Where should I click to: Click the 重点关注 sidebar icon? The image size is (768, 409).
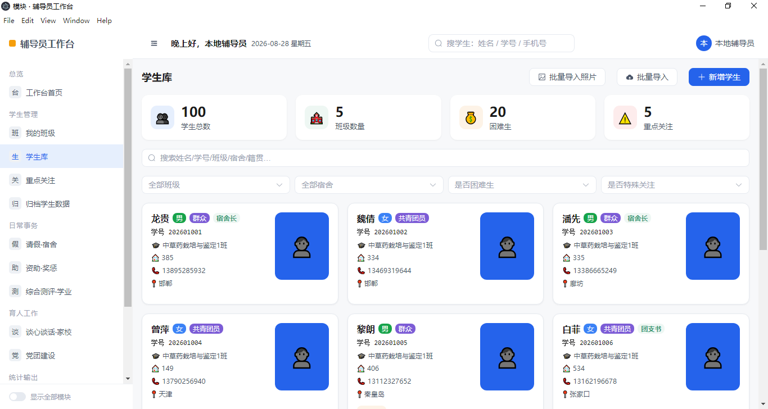(15, 180)
